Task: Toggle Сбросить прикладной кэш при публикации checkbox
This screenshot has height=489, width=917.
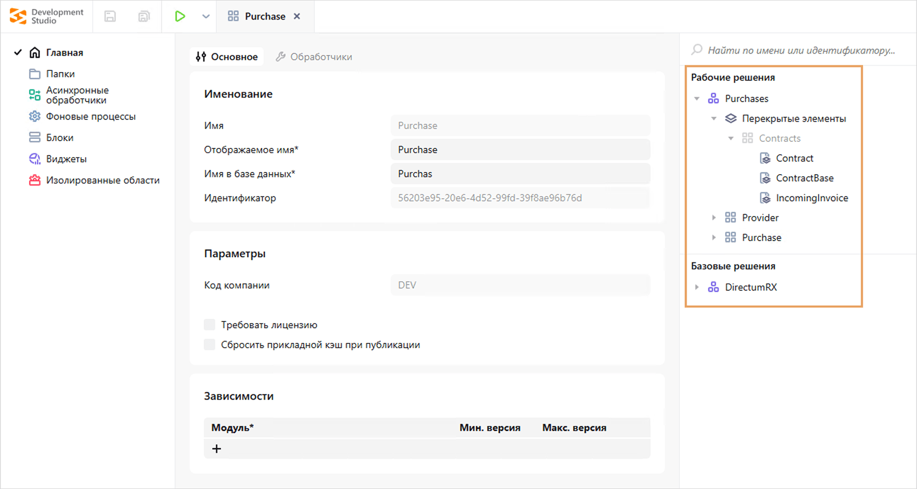Action: 210,345
